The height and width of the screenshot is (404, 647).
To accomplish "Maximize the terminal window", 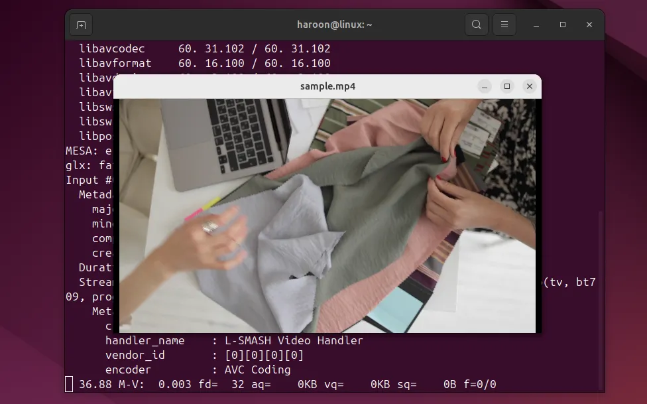I will [562, 25].
